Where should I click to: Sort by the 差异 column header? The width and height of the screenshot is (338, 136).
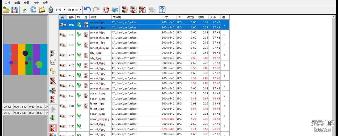(71, 17)
